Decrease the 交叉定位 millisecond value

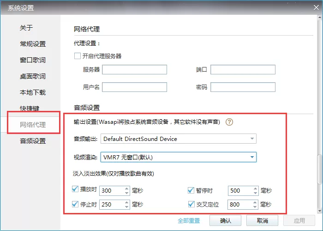tap(255, 207)
